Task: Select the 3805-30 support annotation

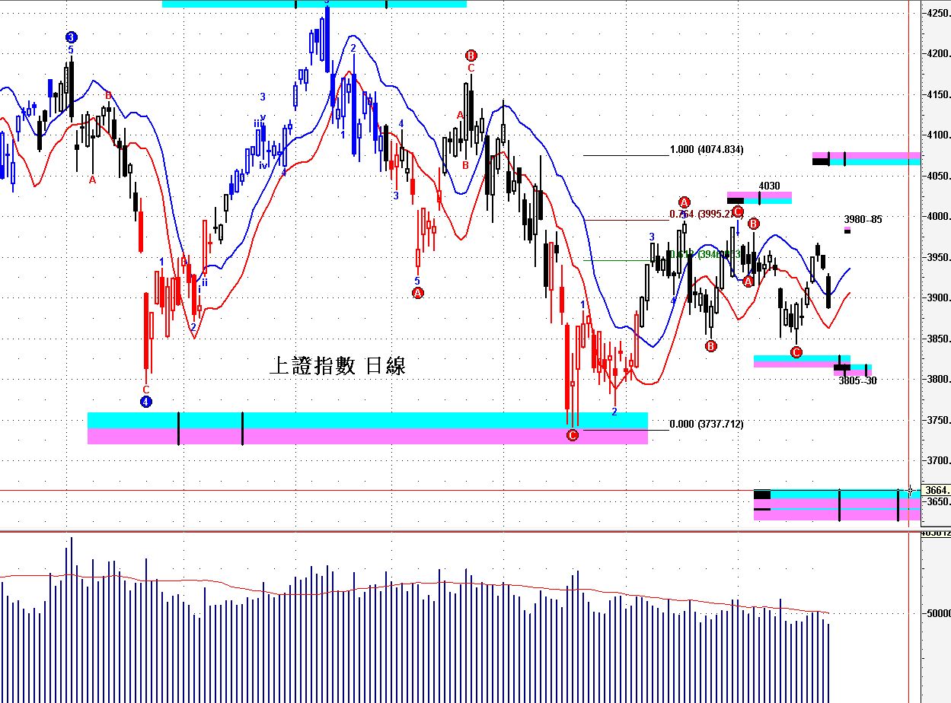Action: point(857,380)
